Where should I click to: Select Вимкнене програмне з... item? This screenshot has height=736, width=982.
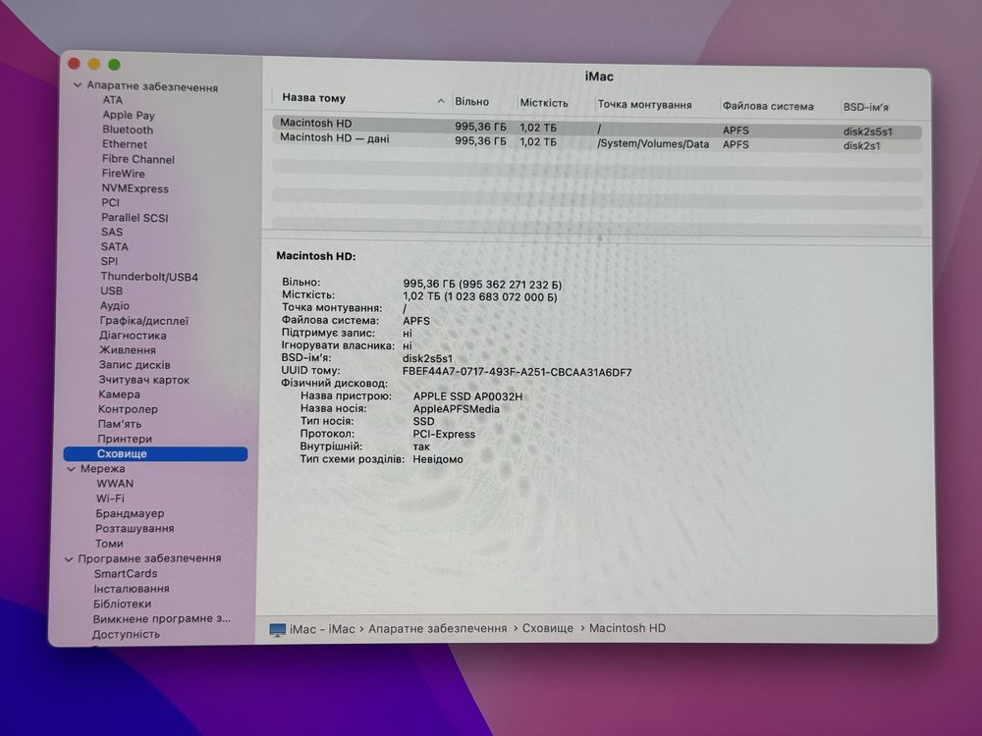pyautogui.click(x=162, y=619)
